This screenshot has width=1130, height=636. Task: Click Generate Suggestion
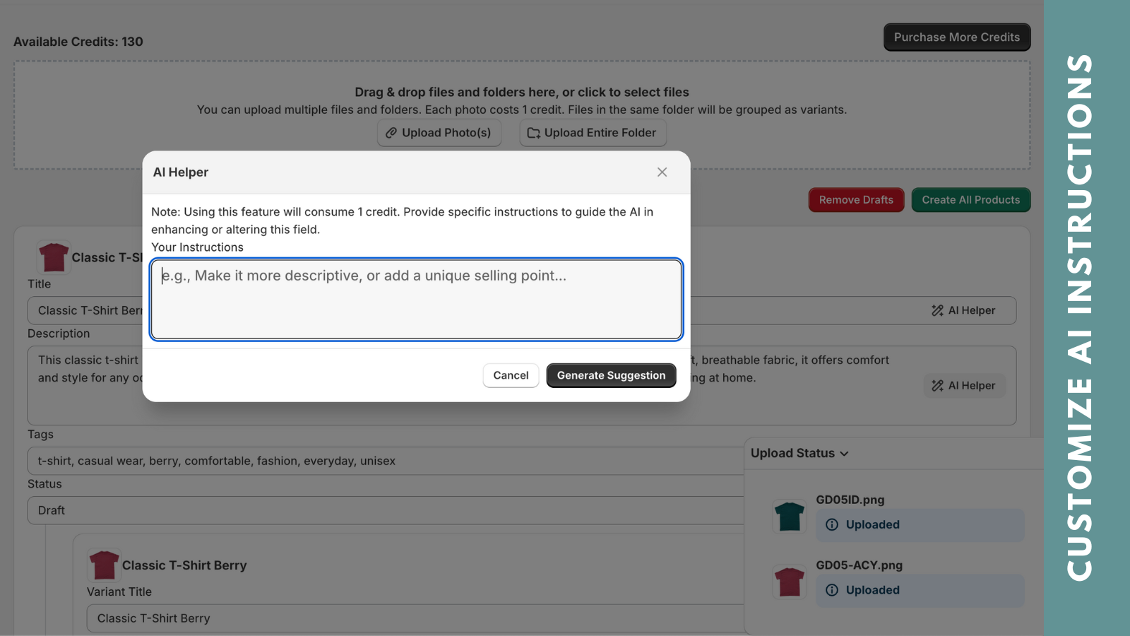[610, 375]
